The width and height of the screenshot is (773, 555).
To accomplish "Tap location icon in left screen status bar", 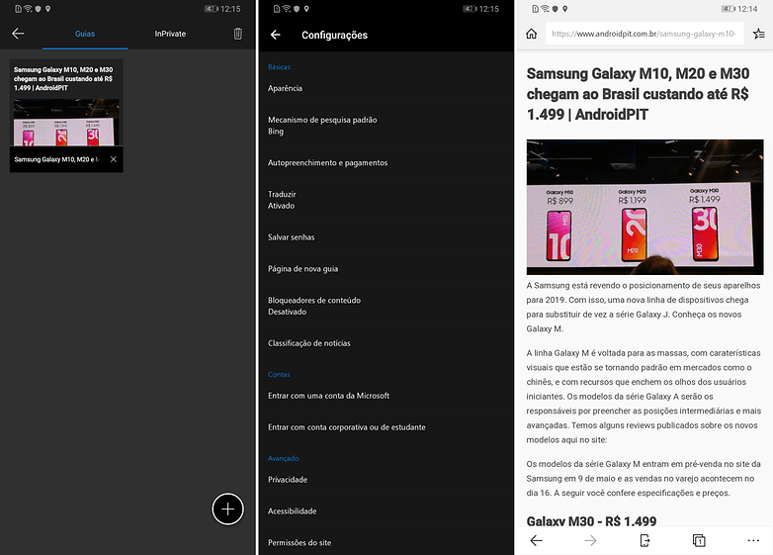I will tap(47, 9).
